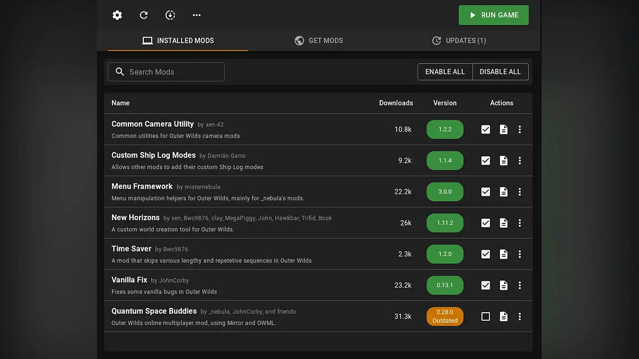Screen dimensions: 639x359
Task: Open readme for Quantum Space Buddies
Action: [503, 316]
